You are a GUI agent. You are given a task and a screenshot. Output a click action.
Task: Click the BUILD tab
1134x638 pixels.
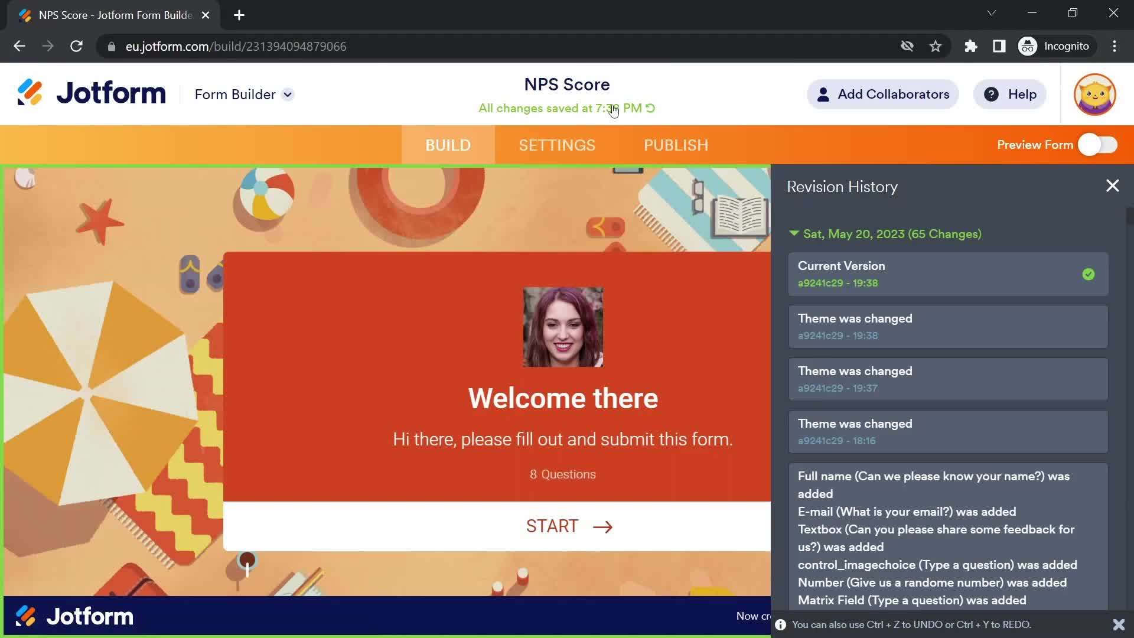click(448, 145)
